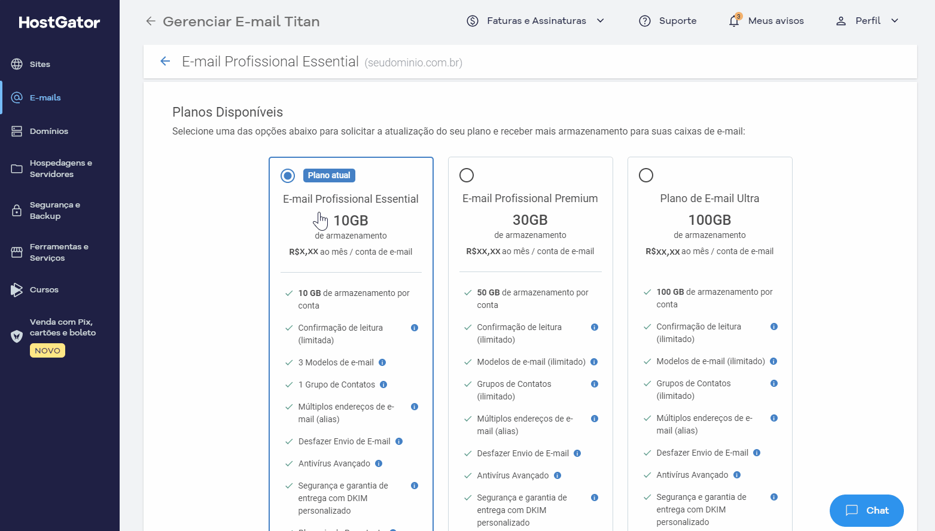Info icon next to 1 Grupo de Contatos

point(383,384)
